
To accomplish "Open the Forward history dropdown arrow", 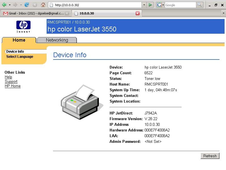I will point(21,5).
